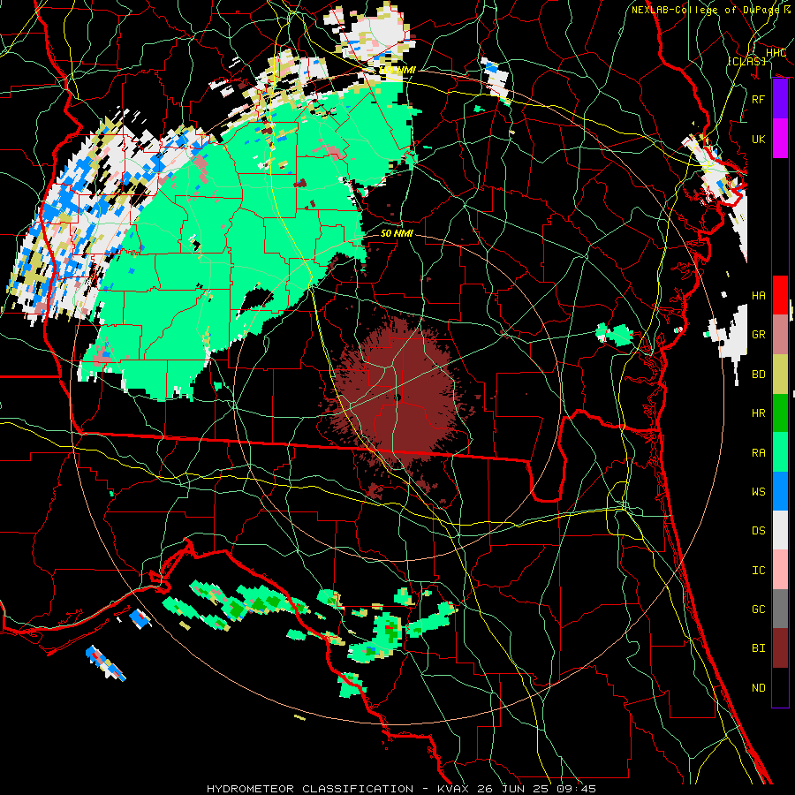Click the black radar site dot at map center
The width and height of the screenshot is (795, 795).
coord(398,397)
